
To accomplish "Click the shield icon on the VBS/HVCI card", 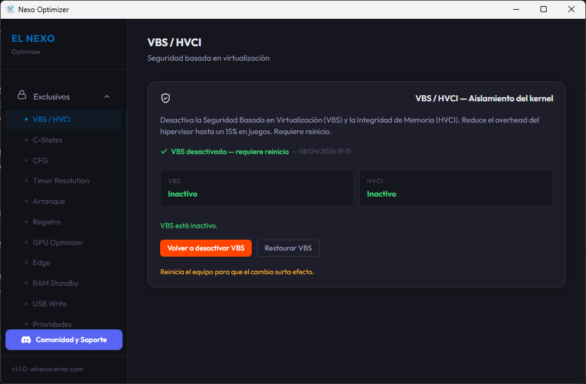I will tap(165, 98).
